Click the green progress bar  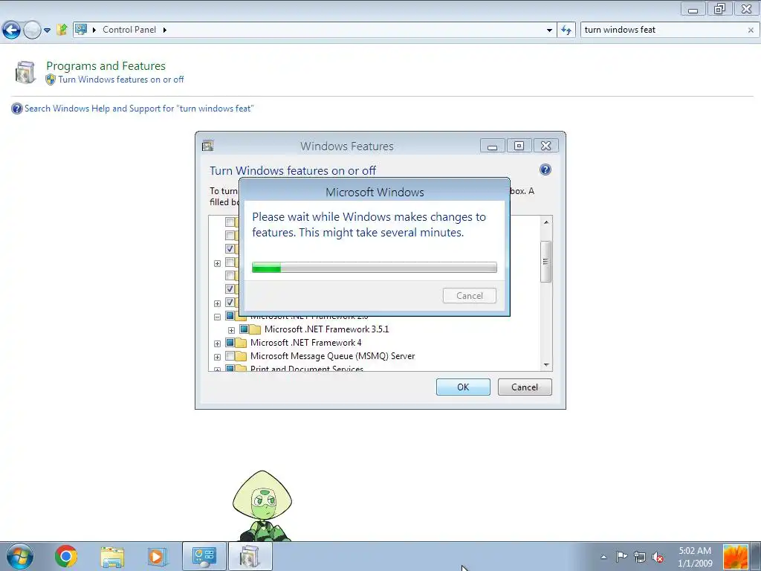375,267
